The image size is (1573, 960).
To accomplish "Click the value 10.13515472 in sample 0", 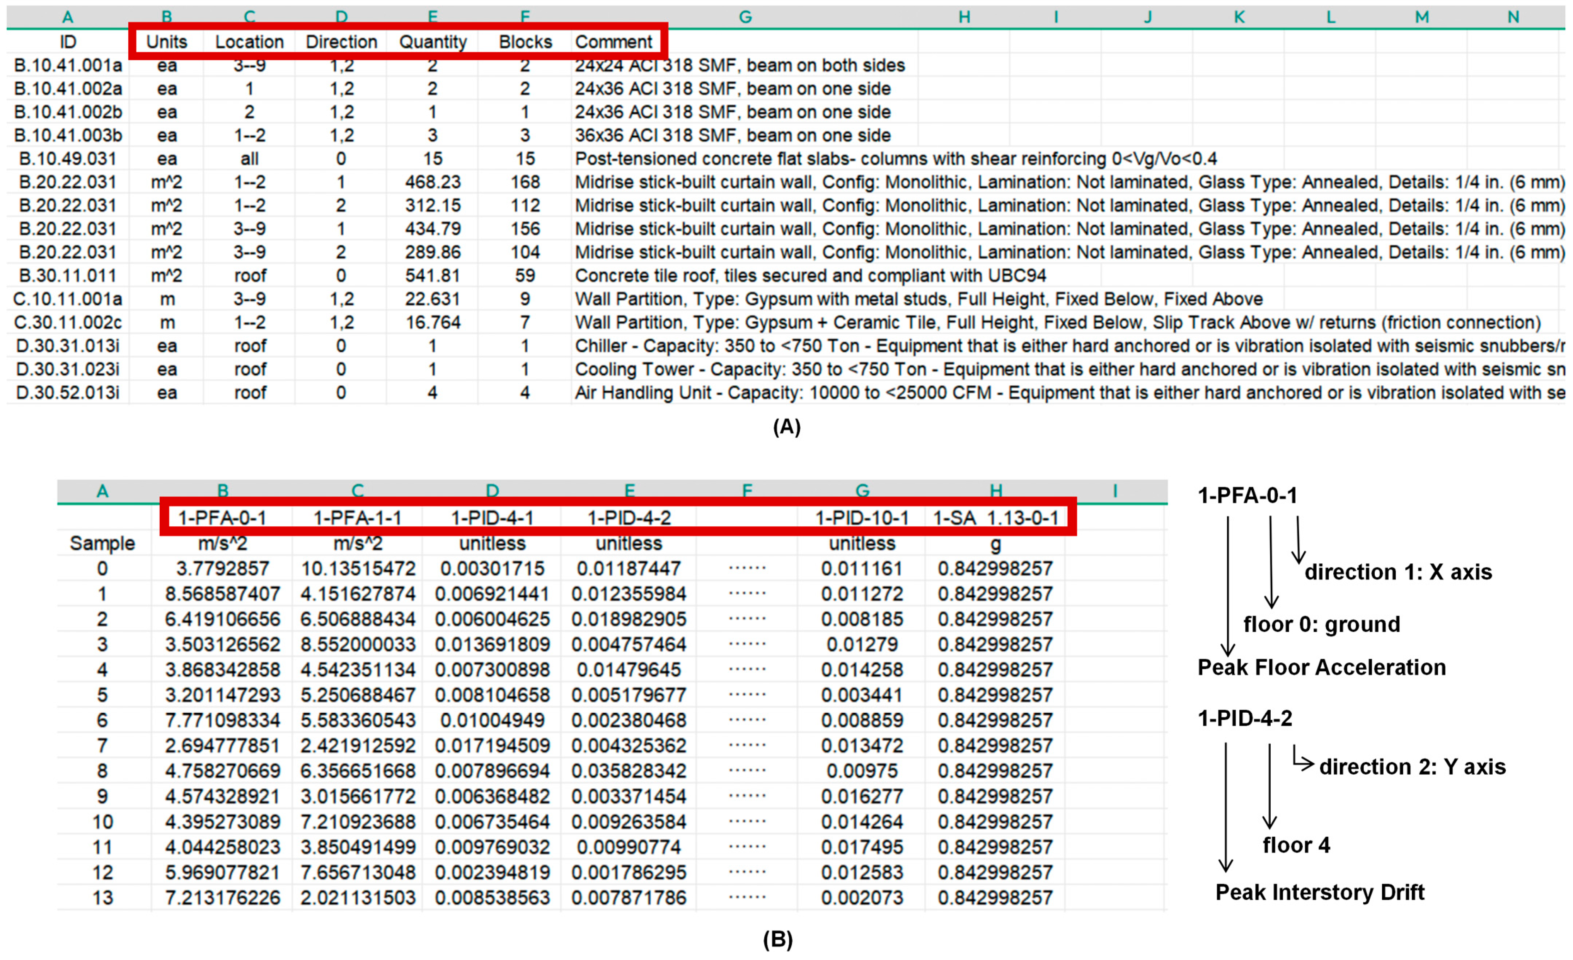I will (x=358, y=569).
